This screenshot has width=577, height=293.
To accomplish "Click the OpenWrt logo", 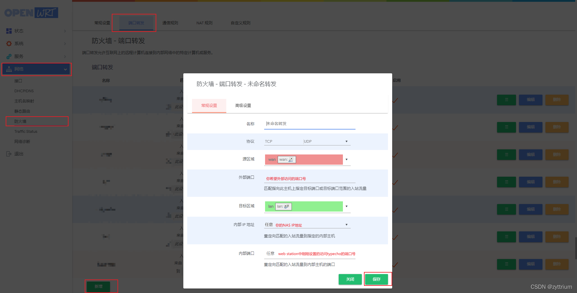I will tap(31, 13).
